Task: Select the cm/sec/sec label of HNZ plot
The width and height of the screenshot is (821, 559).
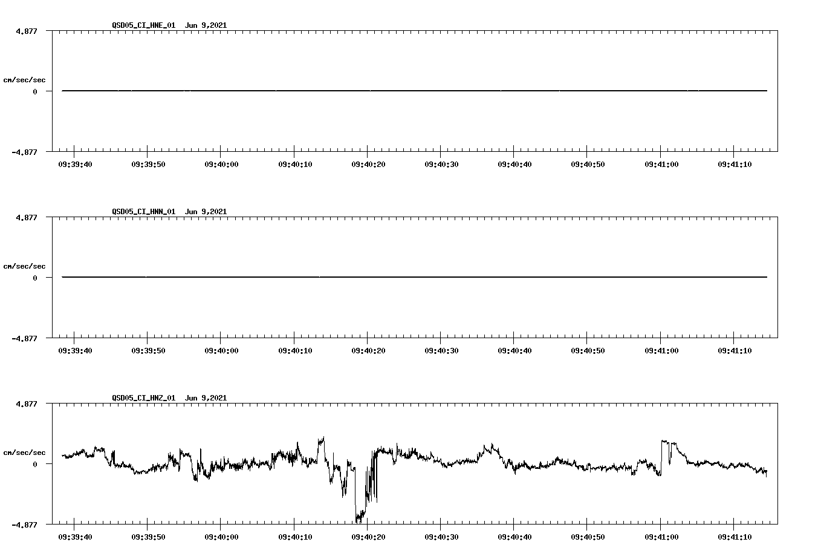Action: (x=24, y=453)
